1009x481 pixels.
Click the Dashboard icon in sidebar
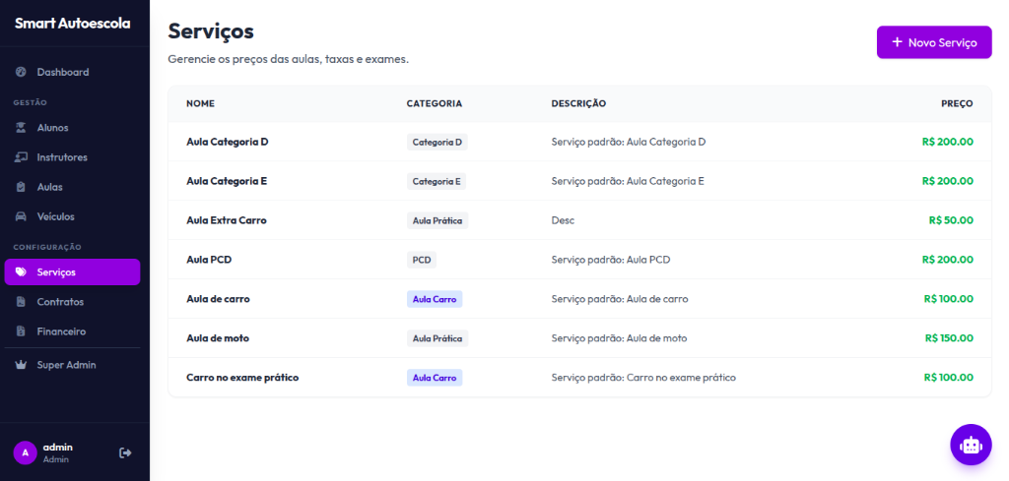21,72
